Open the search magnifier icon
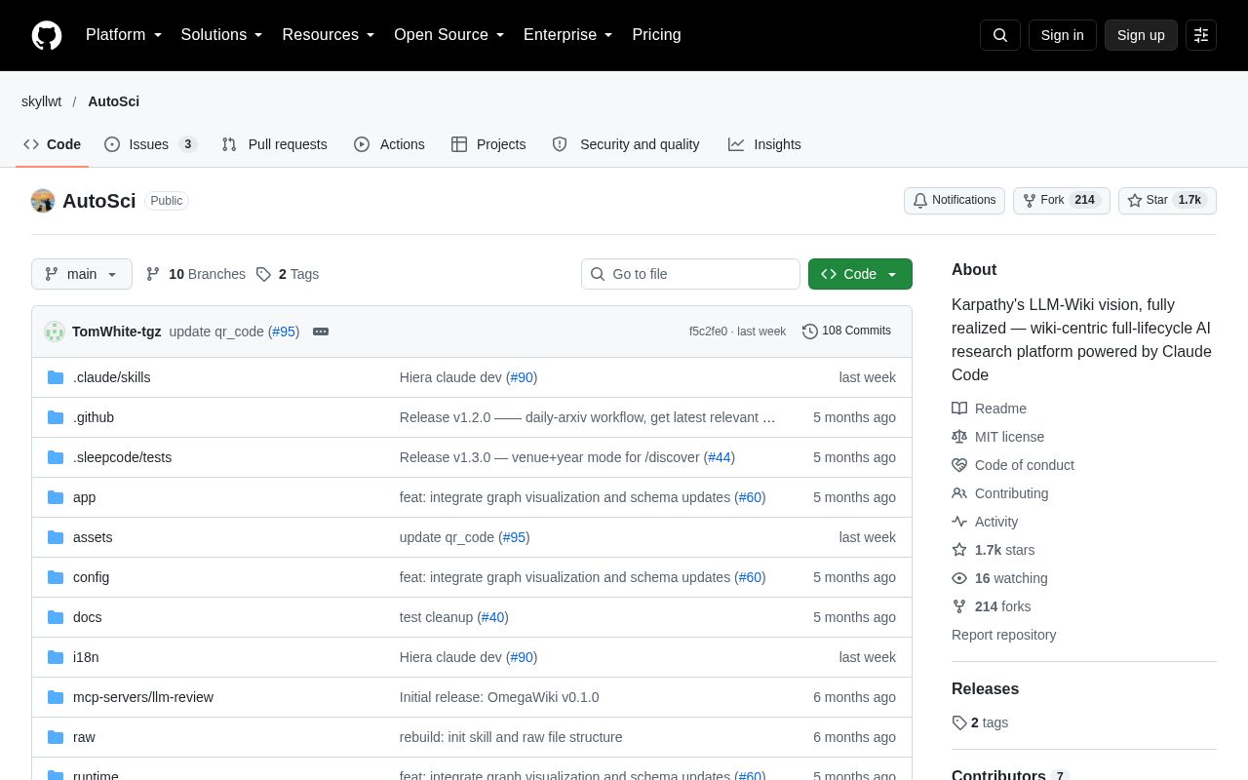Image resolution: width=1248 pixels, height=780 pixels. 1000,35
